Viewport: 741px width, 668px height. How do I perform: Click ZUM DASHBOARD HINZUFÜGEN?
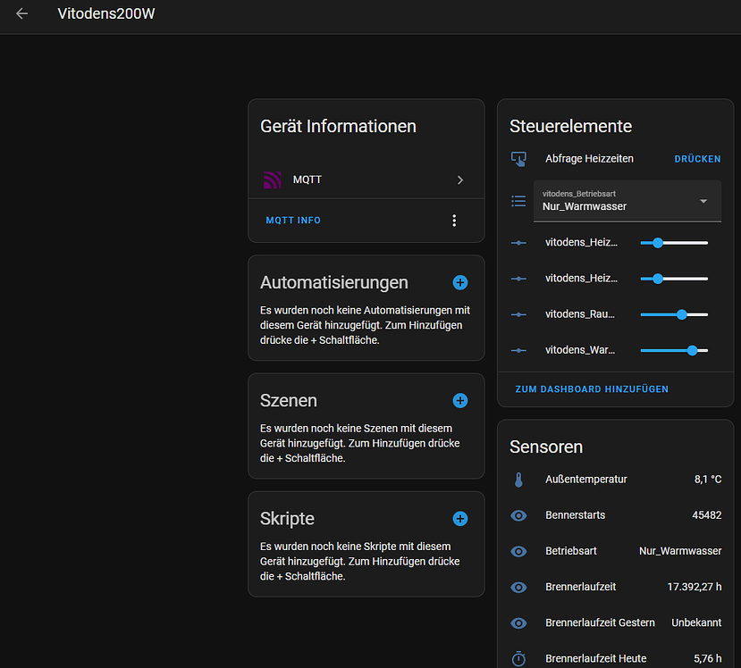coord(592,389)
